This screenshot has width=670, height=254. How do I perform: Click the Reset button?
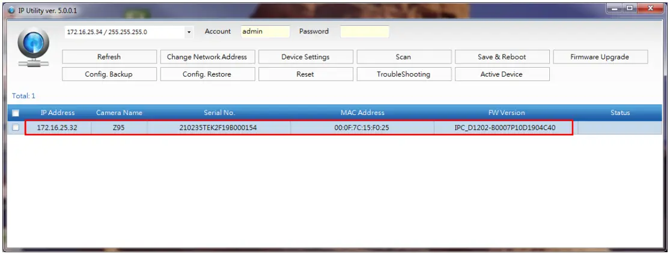pos(305,74)
